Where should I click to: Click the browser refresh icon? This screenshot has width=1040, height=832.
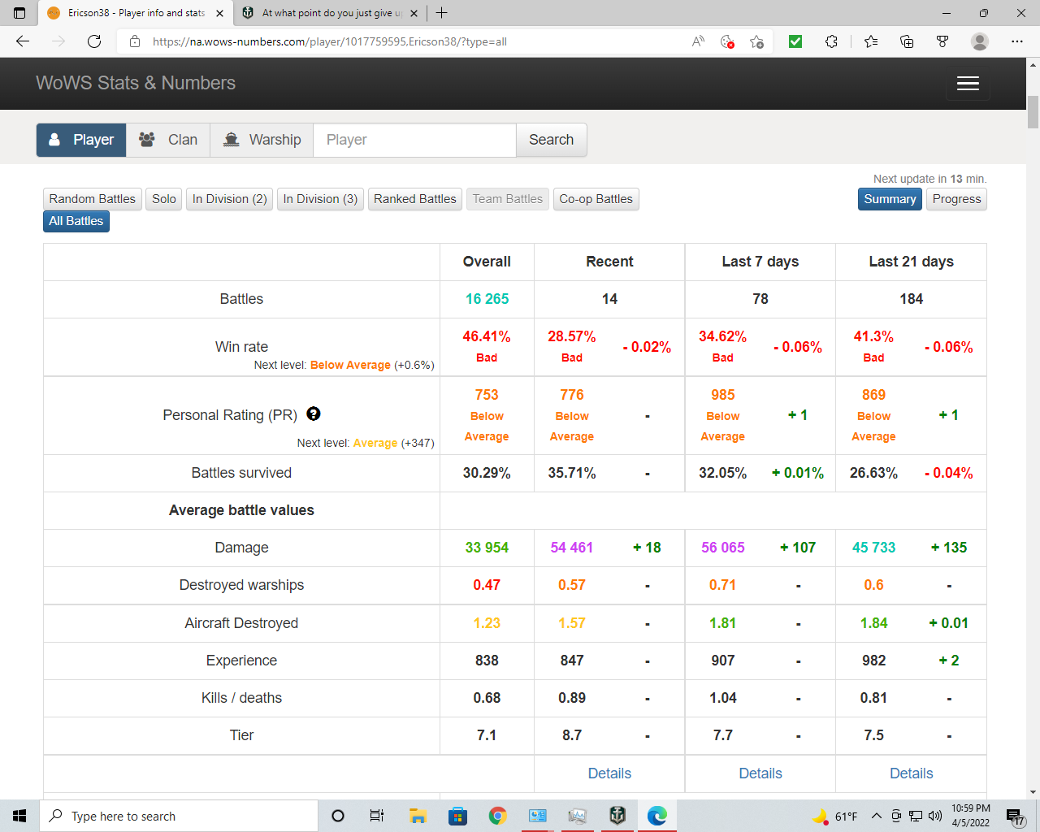94,41
